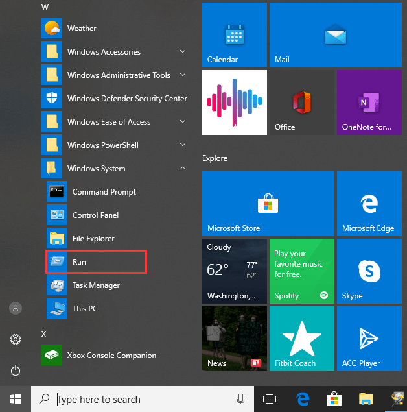
Task: Open Edge from the taskbar
Action: tap(303, 399)
